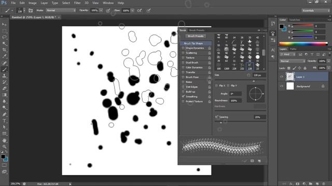Image resolution: width=332 pixels, height=186 pixels.
Task: Click the Brush Presets button
Action: [196, 36]
